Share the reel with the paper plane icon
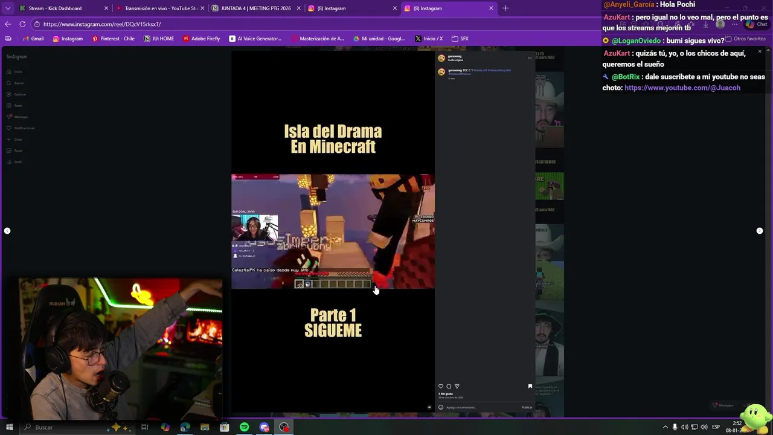This screenshot has height=435, width=773. click(457, 386)
